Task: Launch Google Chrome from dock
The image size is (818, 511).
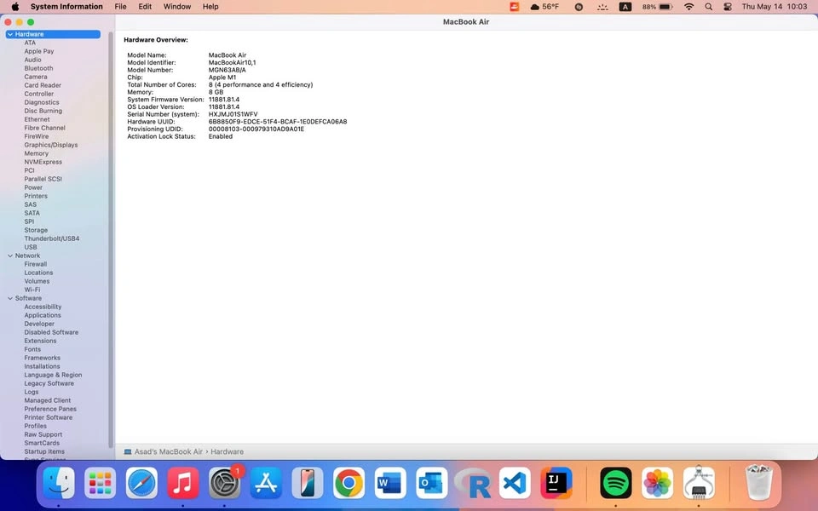Action: click(349, 483)
